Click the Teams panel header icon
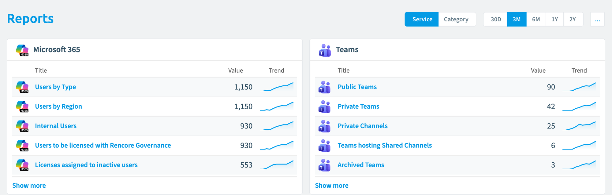 click(325, 50)
